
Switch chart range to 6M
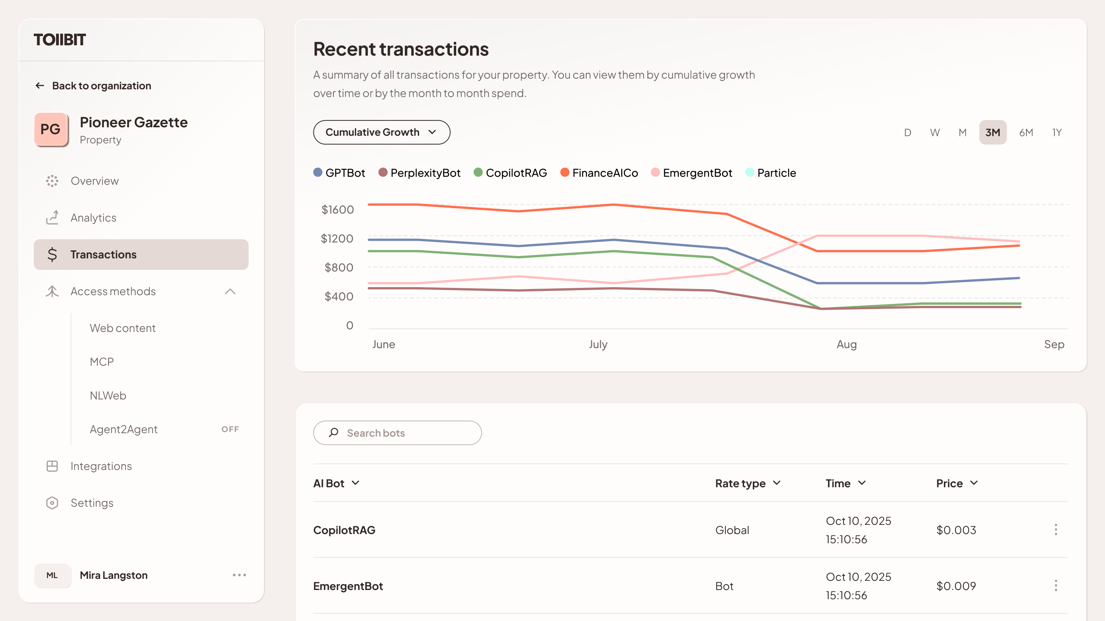[1026, 132]
